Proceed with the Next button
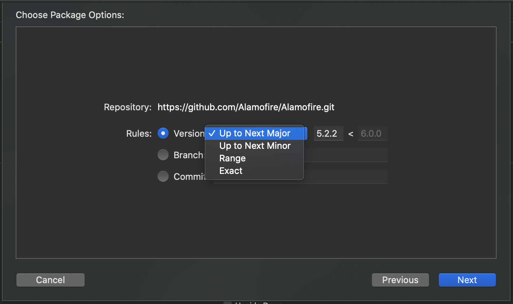This screenshot has height=304, width=513. [x=467, y=280]
